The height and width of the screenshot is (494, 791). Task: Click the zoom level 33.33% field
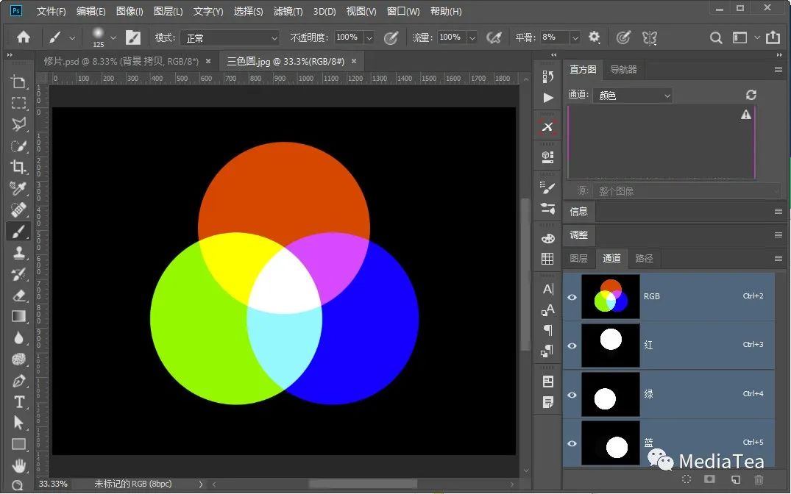coord(53,484)
